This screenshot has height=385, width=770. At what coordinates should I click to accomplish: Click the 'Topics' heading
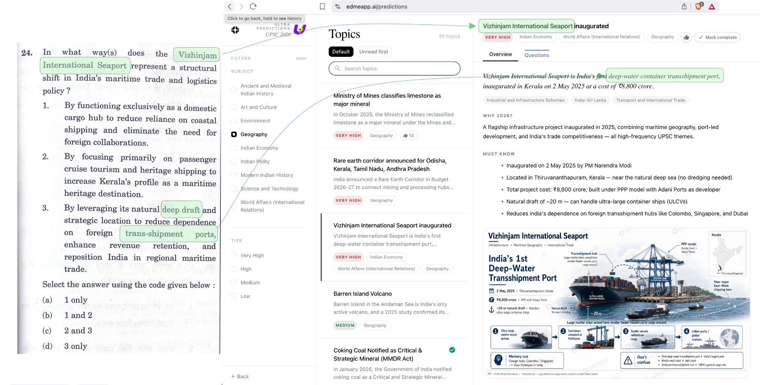[344, 34]
